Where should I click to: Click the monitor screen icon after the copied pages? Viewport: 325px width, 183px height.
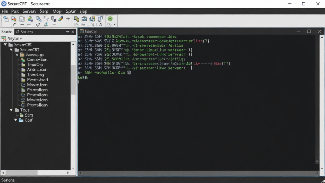point(84,19)
